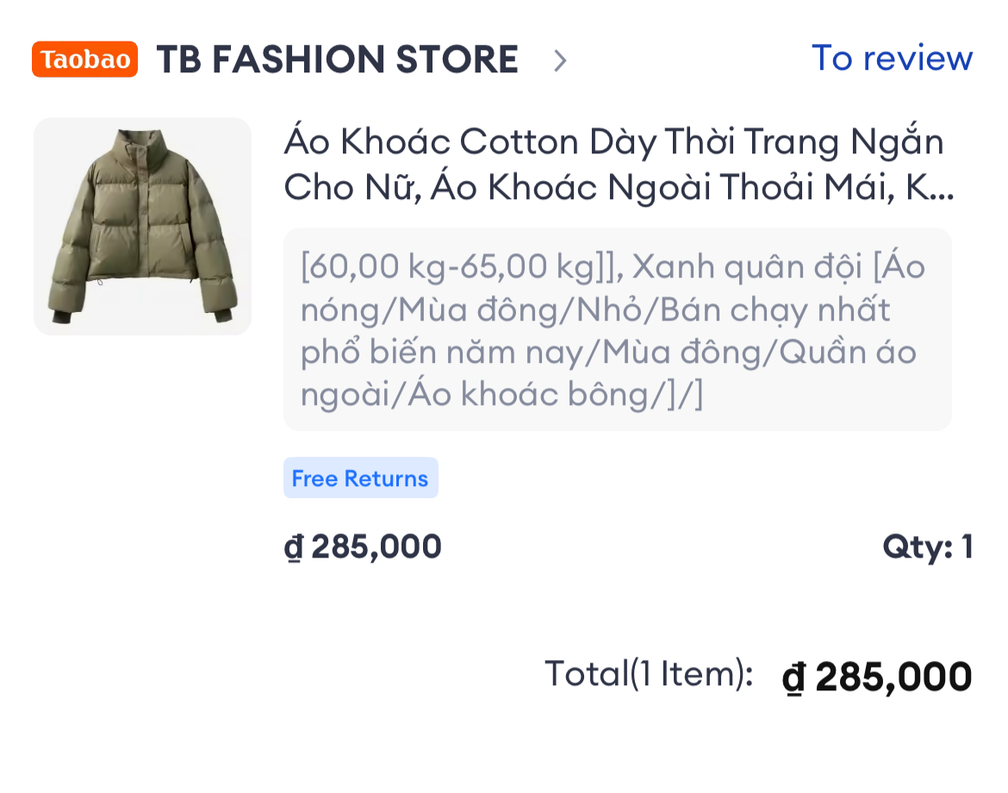Tap the blue Free Returns tag
1008x793 pixels.
pyautogui.click(x=360, y=478)
